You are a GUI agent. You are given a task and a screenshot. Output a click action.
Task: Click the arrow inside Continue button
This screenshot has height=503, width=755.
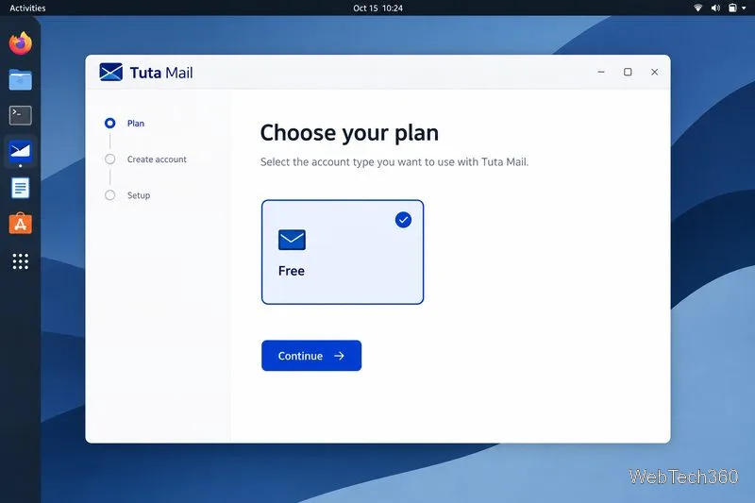(x=340, y=356)
